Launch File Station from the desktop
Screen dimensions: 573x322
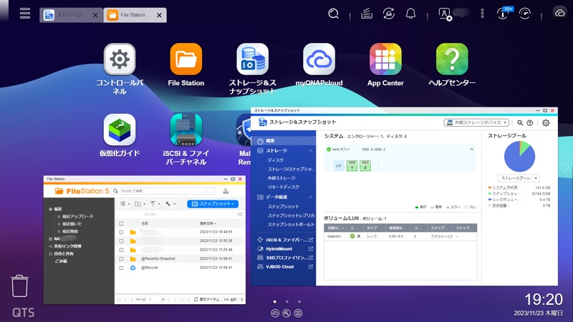[x=186, y=59]
